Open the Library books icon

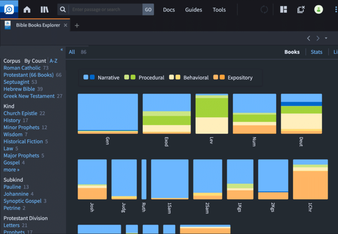[44, 9]
